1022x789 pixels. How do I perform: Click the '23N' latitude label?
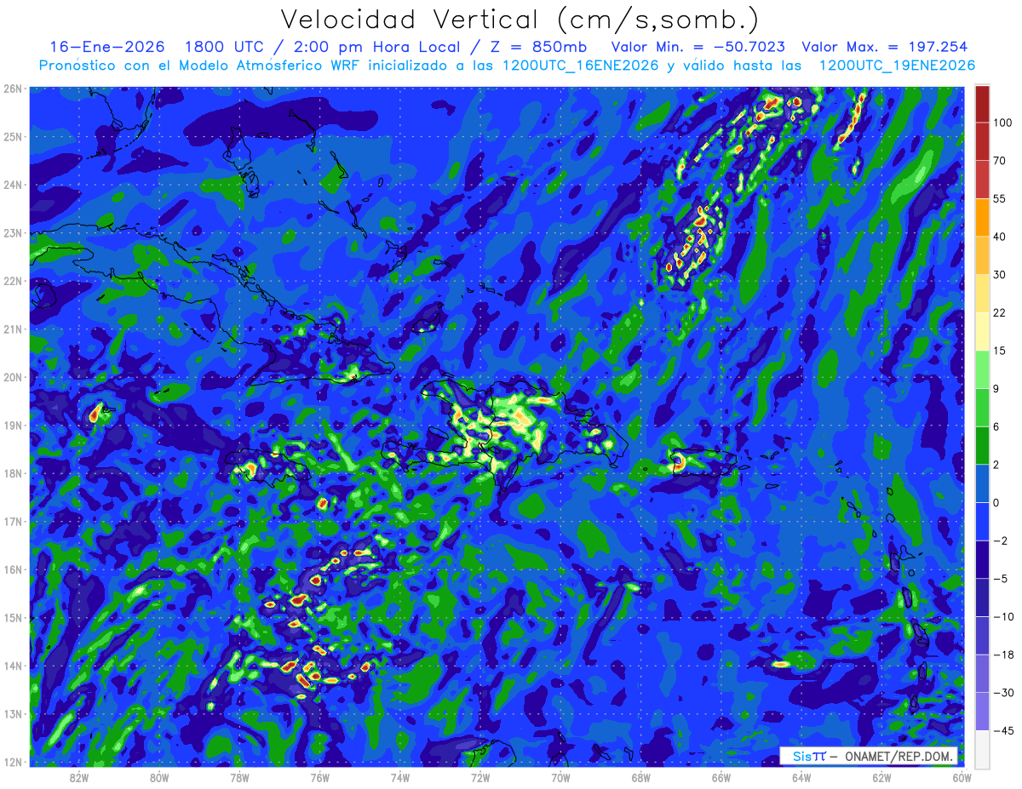[13, 232]
